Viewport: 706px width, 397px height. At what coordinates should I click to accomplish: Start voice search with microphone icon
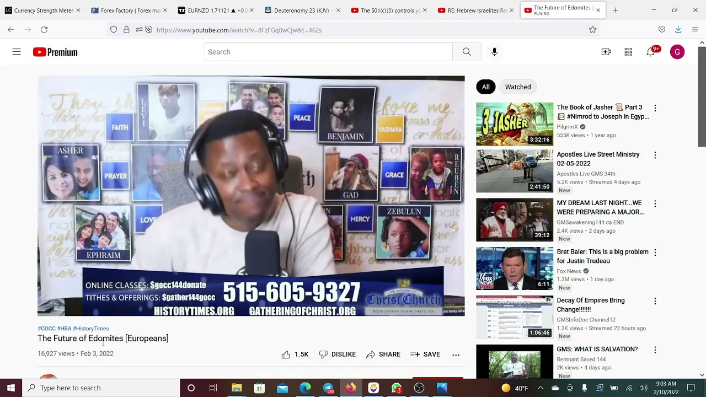[x=494, y=52]
